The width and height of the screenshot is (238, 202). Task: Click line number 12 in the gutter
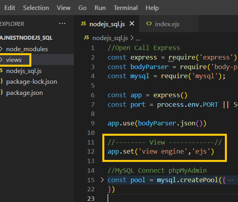[x=92, y=152]
